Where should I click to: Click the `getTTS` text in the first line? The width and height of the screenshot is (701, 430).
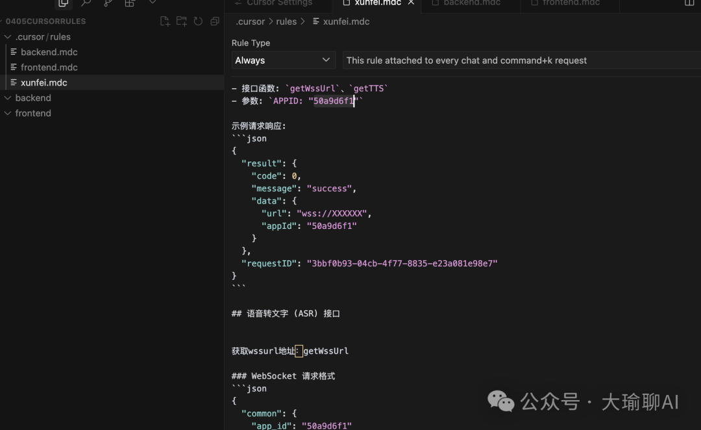click(x=368, y=88)
